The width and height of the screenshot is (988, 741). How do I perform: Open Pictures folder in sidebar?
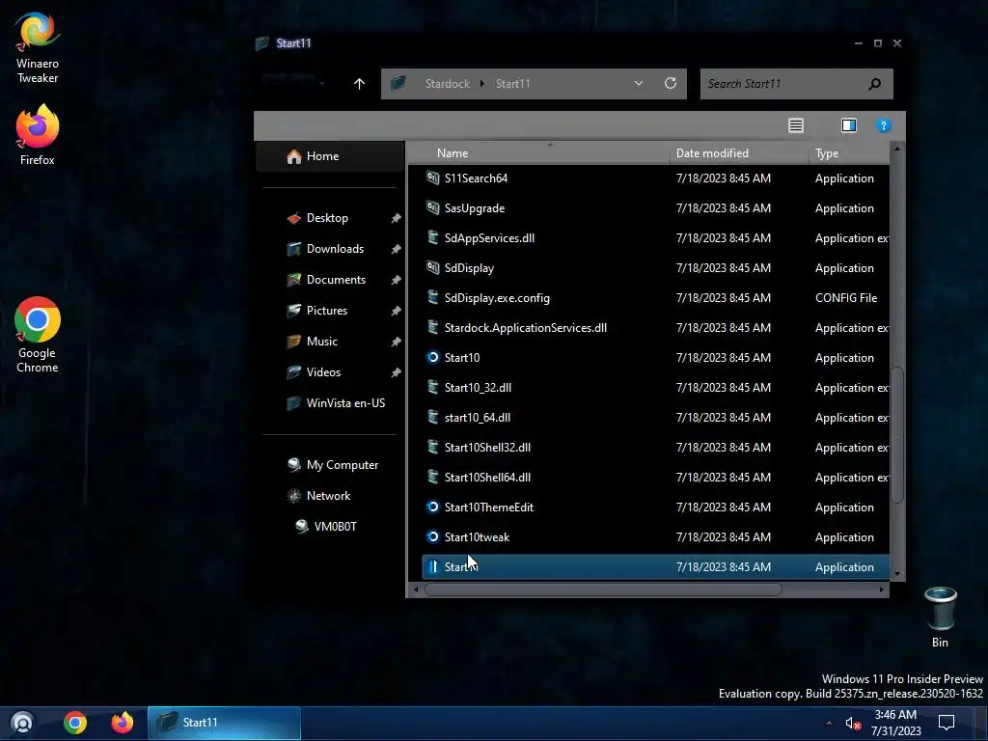[x=326, y=311]
